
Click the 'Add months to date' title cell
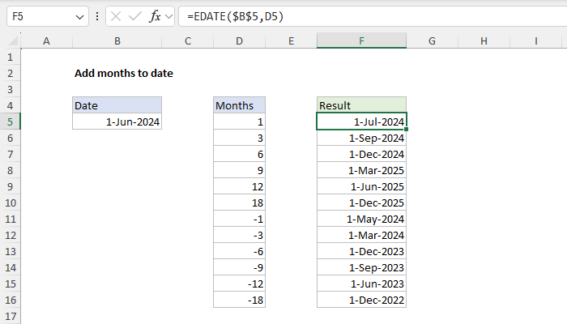pos(124,73)
